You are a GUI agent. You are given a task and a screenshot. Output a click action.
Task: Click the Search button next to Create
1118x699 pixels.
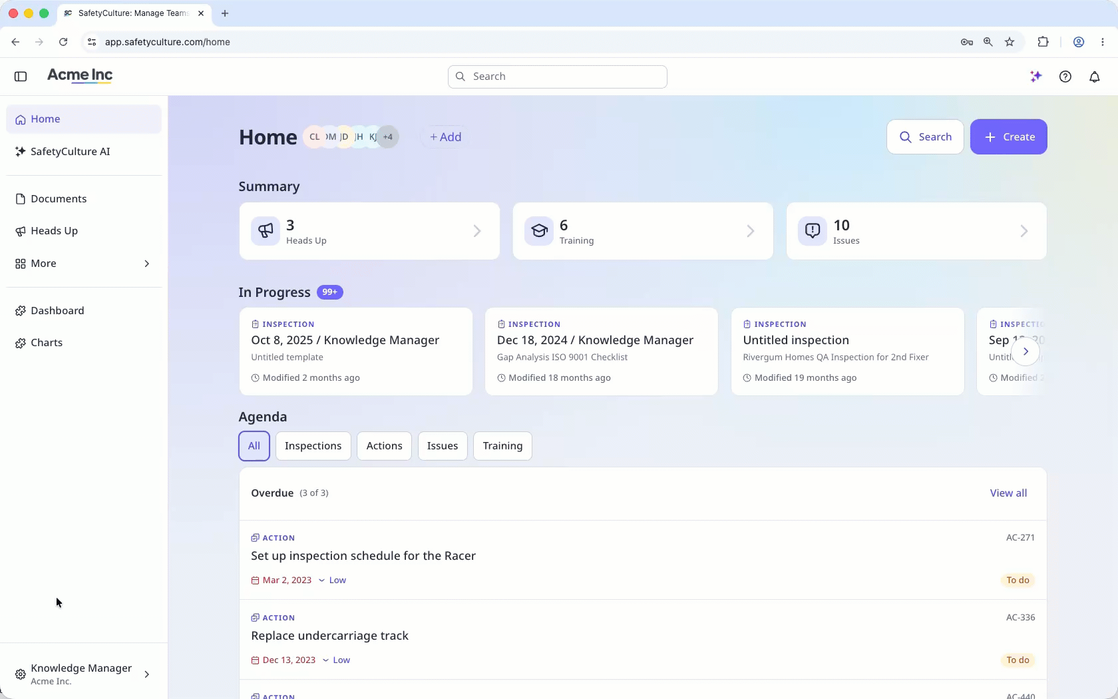pyautogui.click(x=925, y=137)
